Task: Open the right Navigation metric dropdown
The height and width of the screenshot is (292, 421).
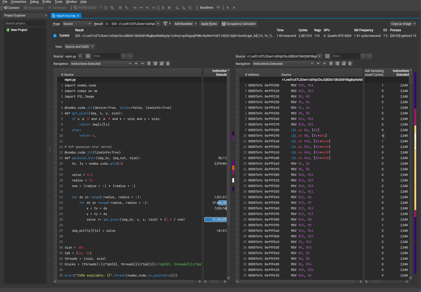Action: [x=284, y=64]
